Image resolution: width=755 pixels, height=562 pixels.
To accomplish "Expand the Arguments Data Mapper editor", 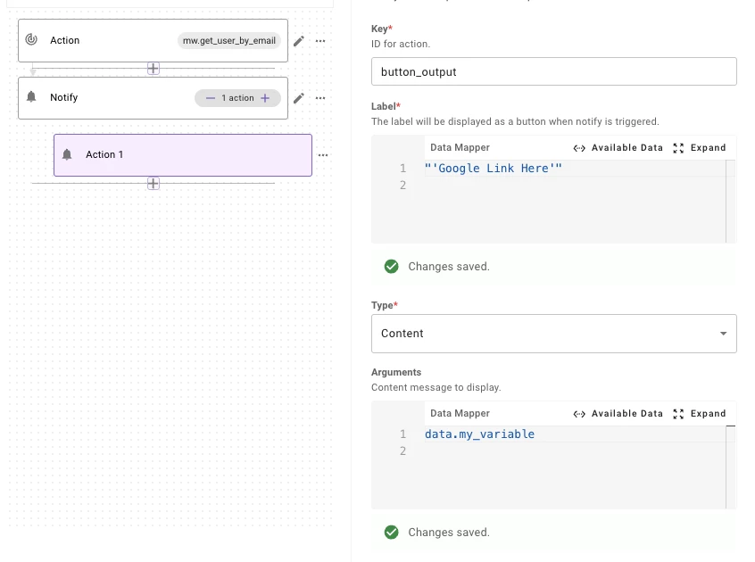I will [x=701, y=414].
